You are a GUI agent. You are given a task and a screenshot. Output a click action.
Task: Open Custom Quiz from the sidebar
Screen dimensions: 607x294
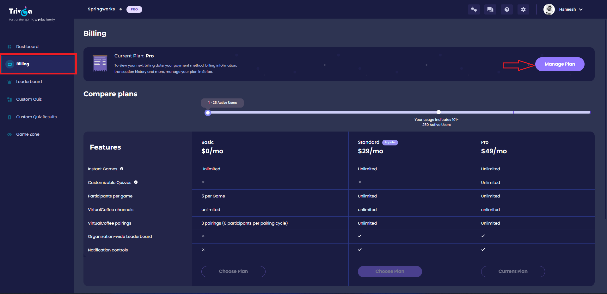[x=29, y=99]
